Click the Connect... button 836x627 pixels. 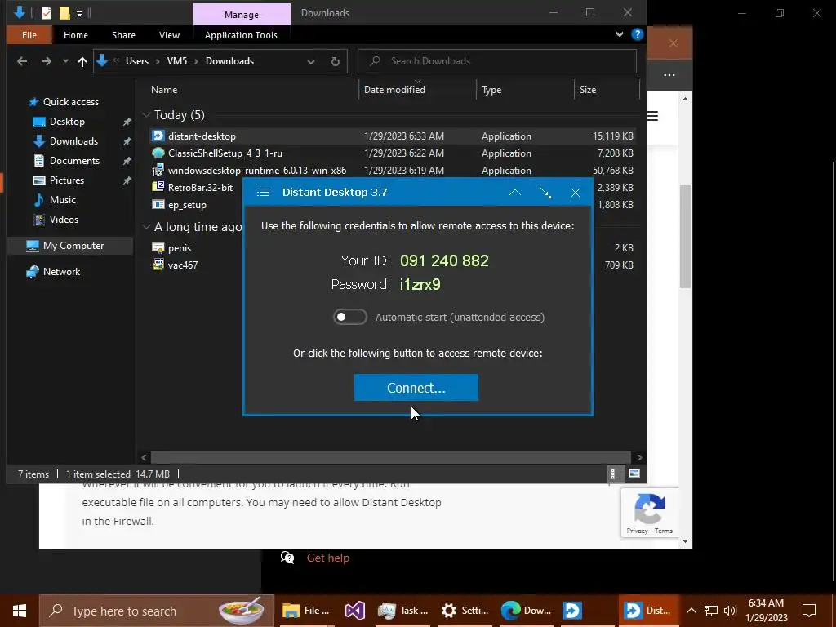(416, 388)
